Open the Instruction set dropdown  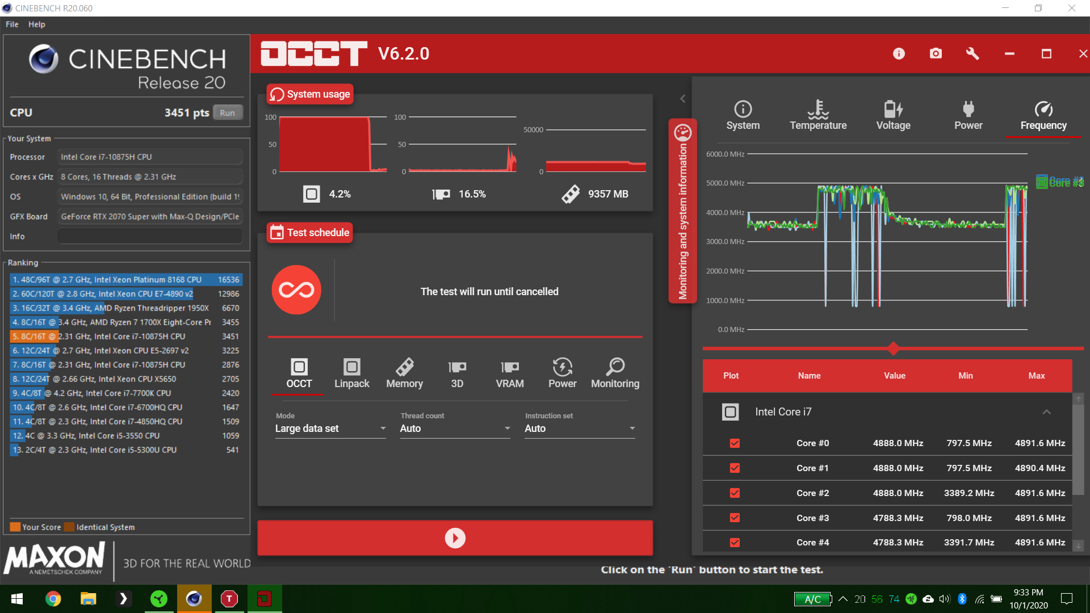[579, 429]
